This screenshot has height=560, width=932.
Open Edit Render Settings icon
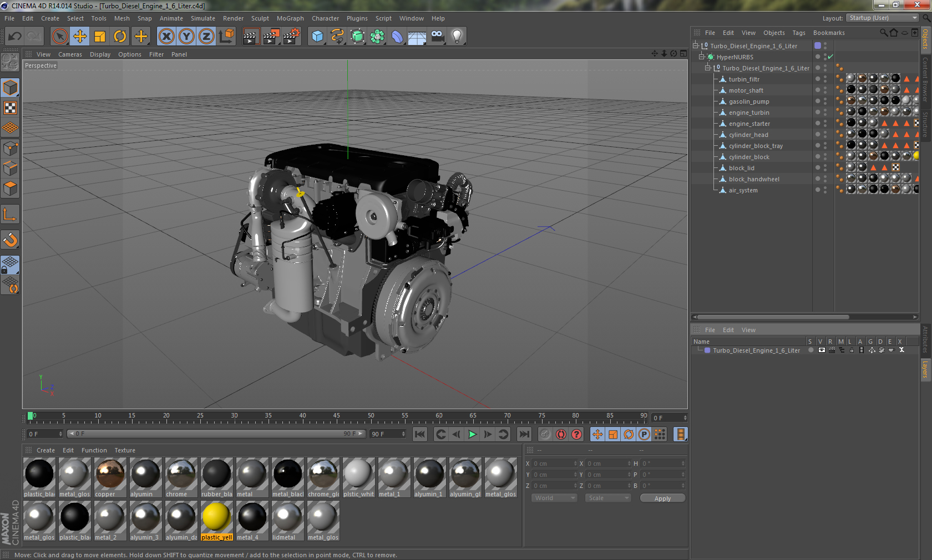click(x=292, y=37)
